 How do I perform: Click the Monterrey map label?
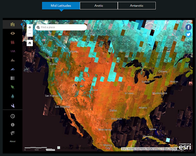click(105, 130)
